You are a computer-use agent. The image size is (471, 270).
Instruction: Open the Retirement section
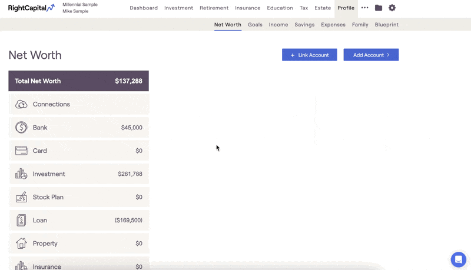tap(214, 8)
